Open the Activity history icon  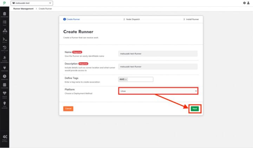(x=5, y=48)
